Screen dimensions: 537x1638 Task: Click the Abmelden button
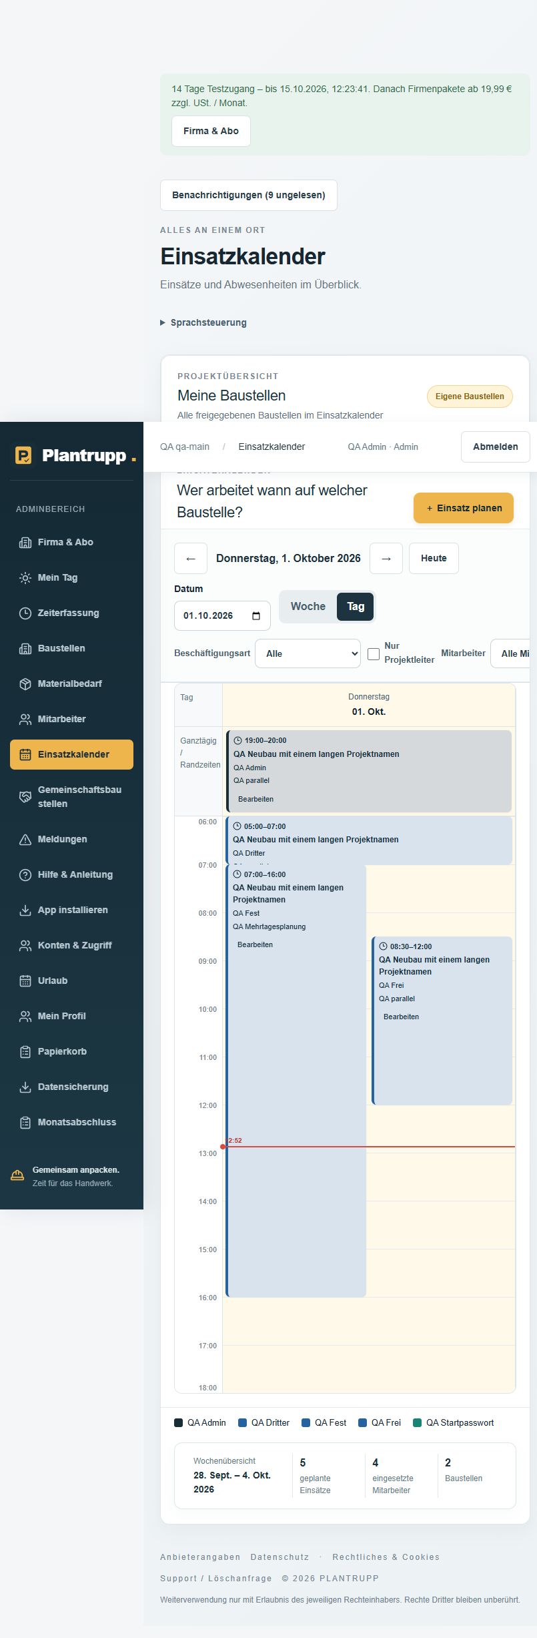point(496,447)
